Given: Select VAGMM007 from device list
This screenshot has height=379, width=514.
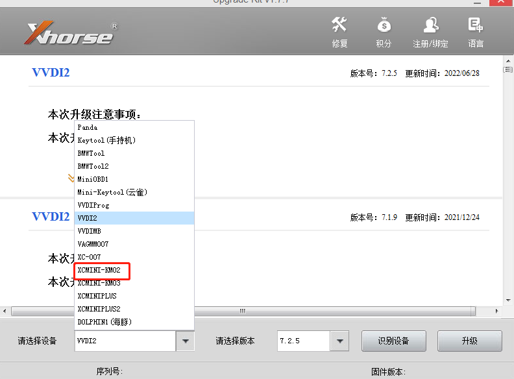Looking at the screenshot, I should click(x=134, y=244).
